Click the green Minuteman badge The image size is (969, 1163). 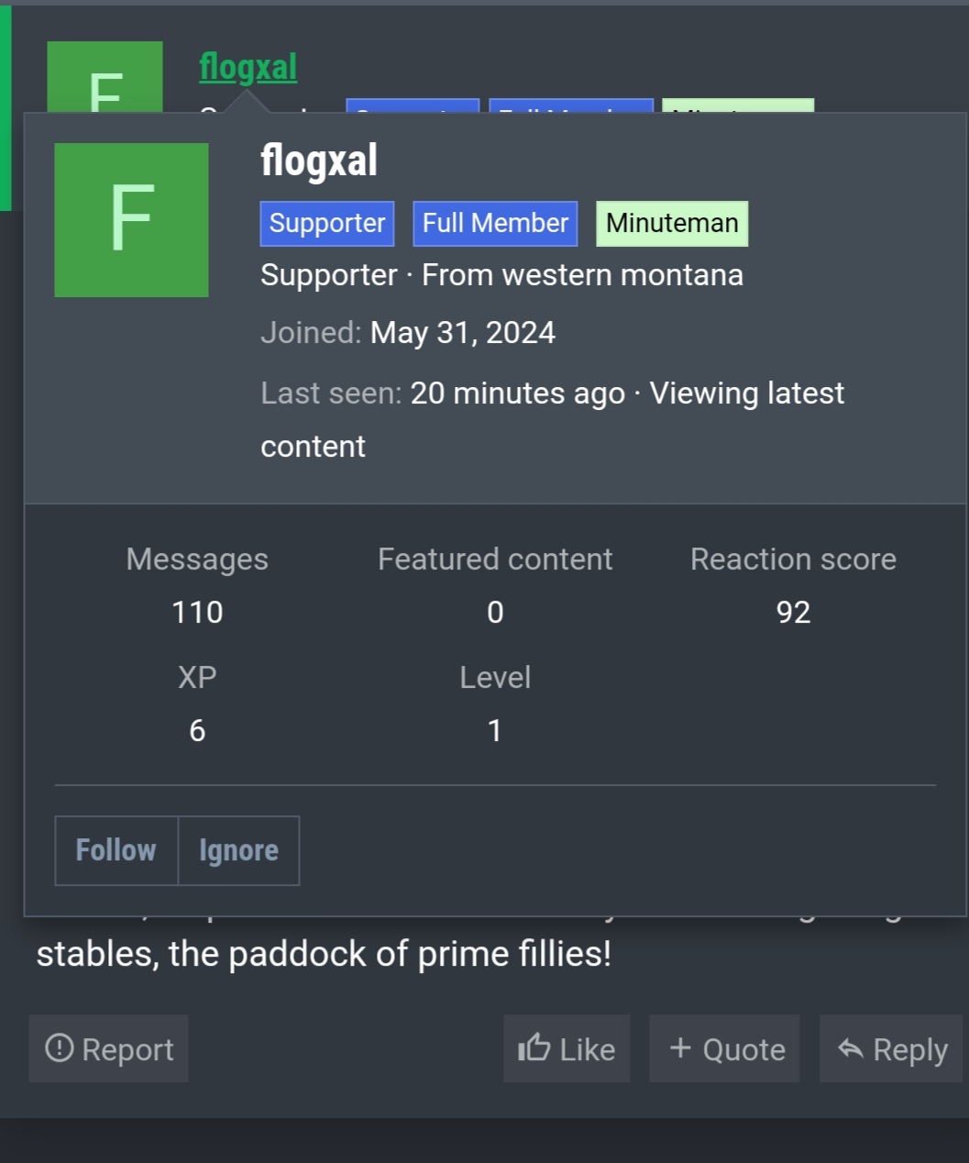(672, 224)
